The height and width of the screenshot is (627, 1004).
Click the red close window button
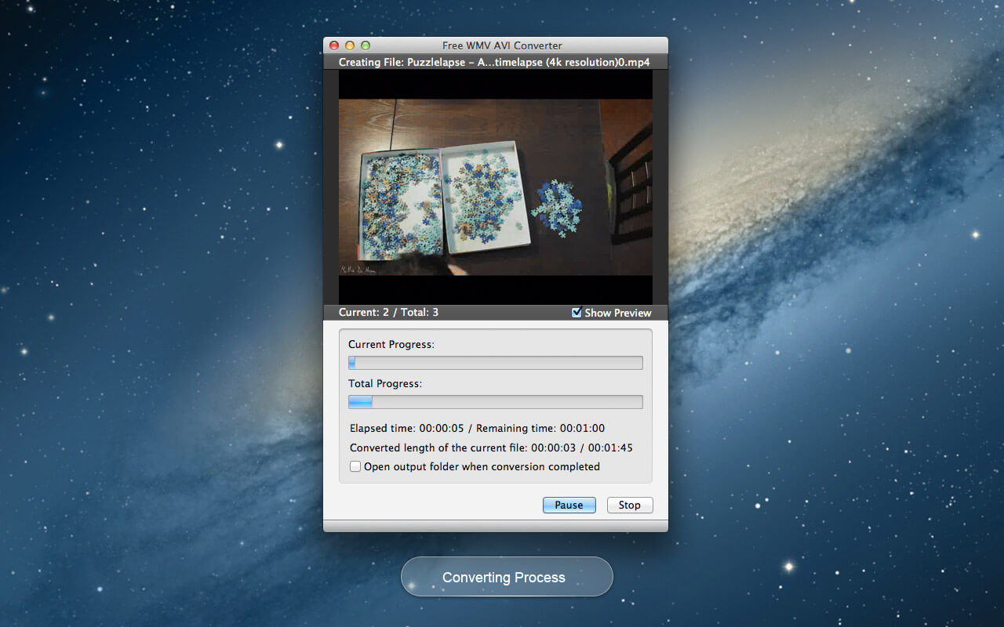pos(334,45)
